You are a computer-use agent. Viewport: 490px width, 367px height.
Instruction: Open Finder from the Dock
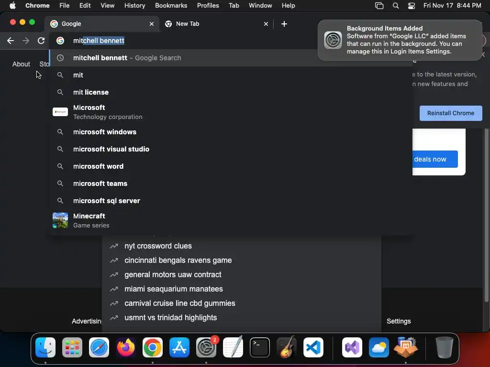tap(45, 347)
